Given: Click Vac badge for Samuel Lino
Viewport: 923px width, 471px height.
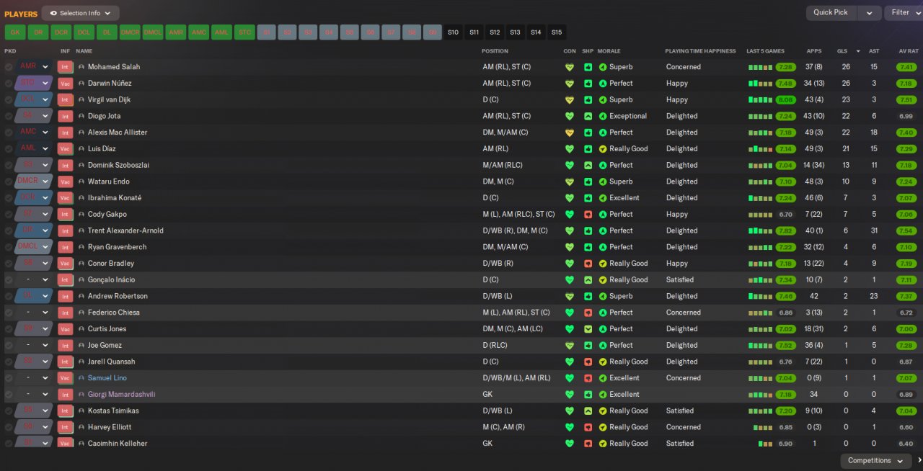Looking at the screenshot, I should 66,378.
